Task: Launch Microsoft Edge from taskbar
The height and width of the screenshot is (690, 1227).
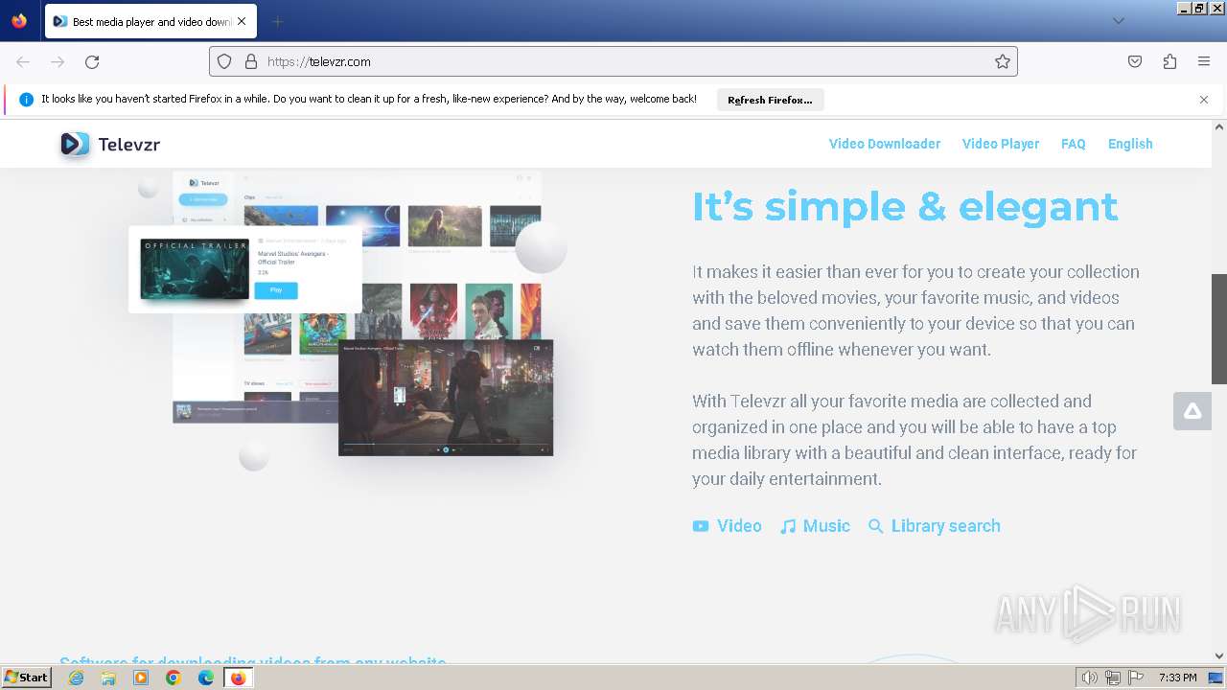Action: click(206, 678)
